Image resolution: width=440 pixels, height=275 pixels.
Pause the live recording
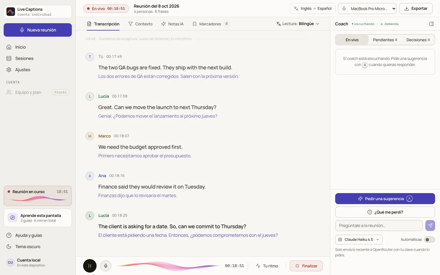point(90,266)
